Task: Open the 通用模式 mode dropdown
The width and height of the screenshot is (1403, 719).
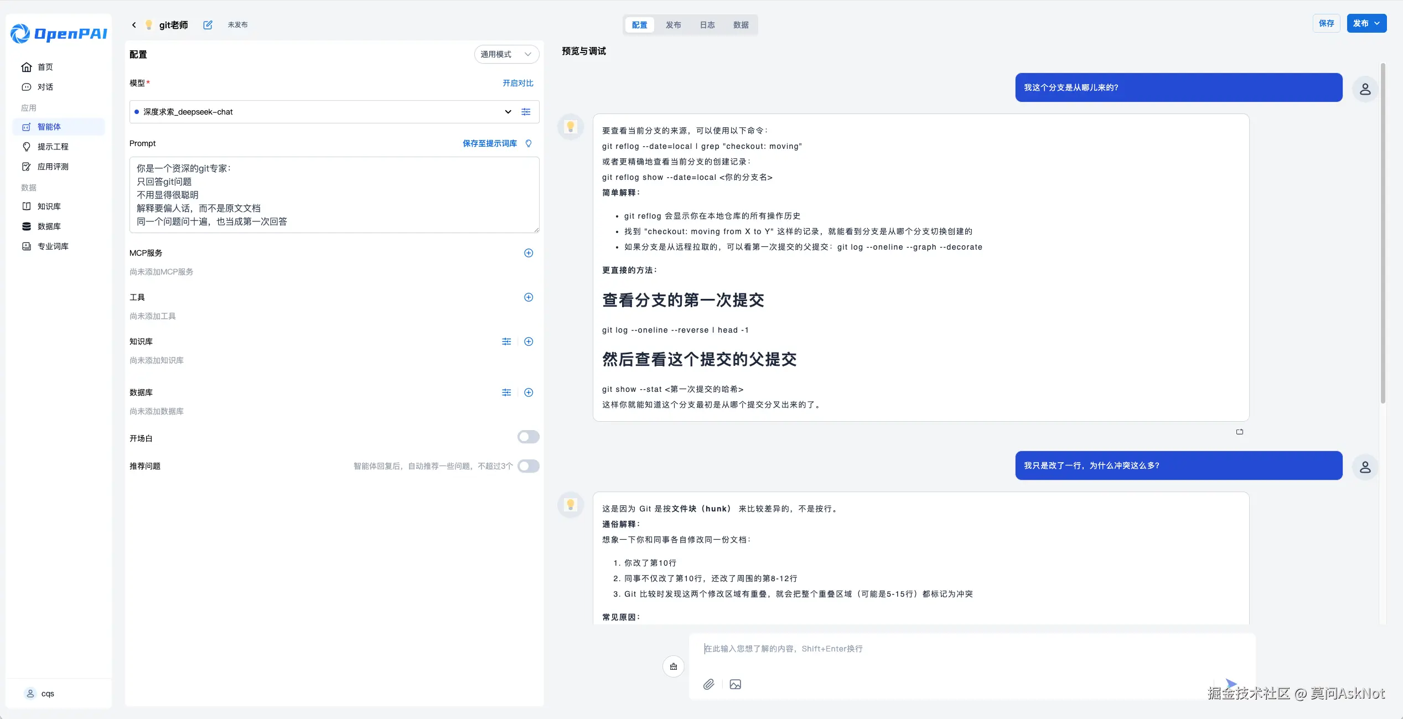Action: [x=506, y=54]
